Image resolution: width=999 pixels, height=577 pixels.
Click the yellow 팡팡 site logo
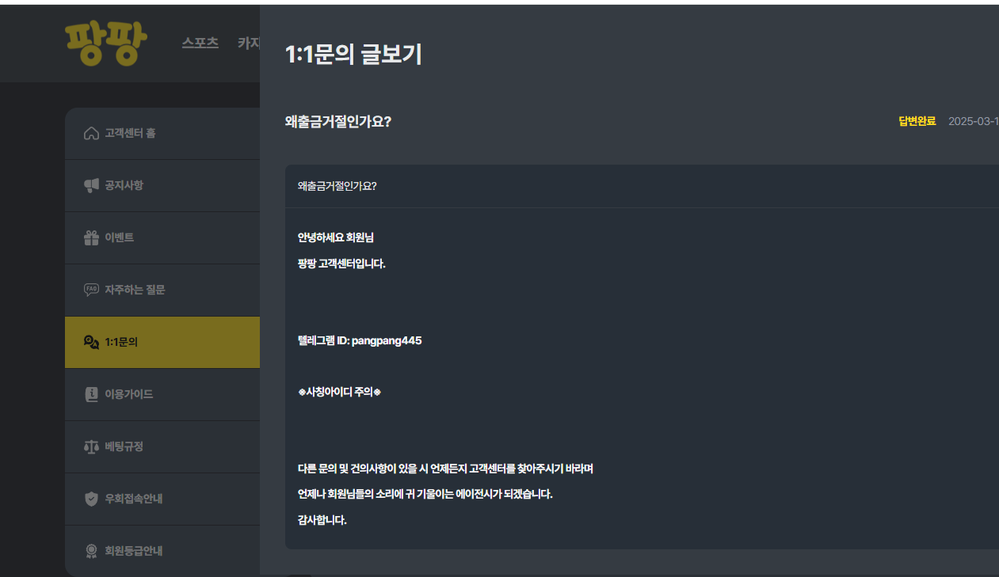pos(106,43)
